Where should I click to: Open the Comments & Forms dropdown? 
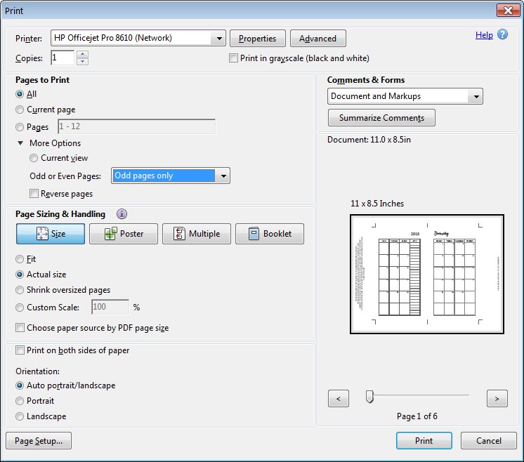pyautogui.click(x=476, y=96)
